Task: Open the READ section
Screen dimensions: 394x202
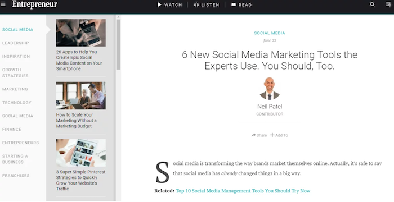Action: (x=245, y=5)
